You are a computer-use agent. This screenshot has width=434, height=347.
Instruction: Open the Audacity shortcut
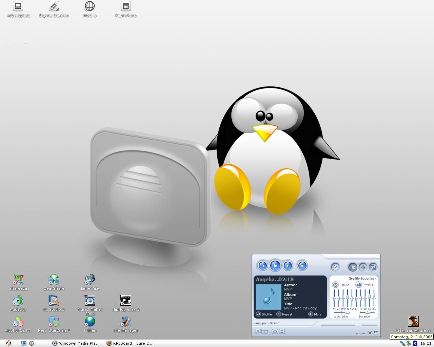click(18, 304)
